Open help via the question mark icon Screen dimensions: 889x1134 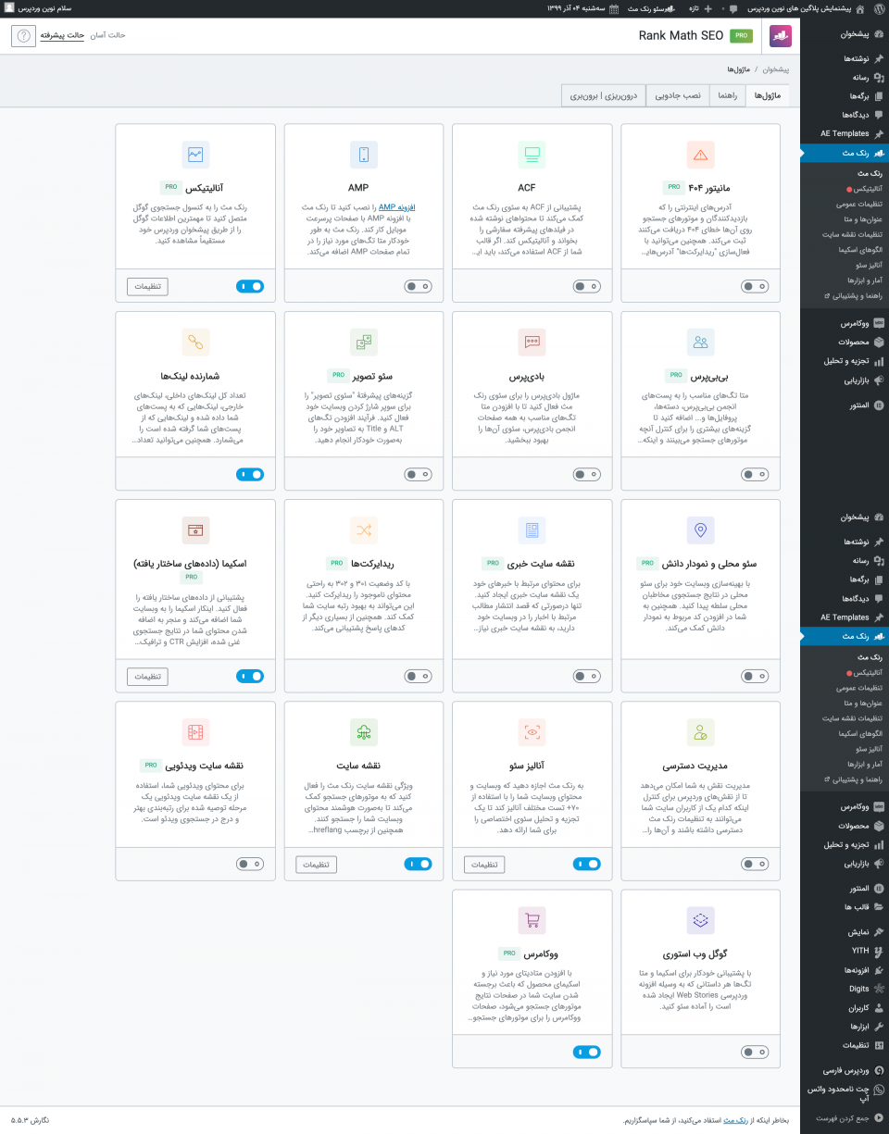coord(23,36)
